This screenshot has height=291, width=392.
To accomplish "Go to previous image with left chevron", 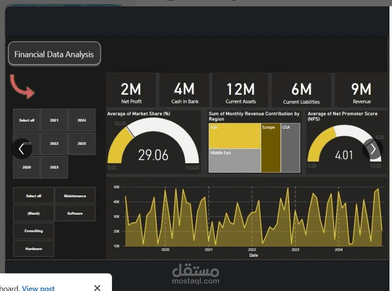I will (21, 149).
